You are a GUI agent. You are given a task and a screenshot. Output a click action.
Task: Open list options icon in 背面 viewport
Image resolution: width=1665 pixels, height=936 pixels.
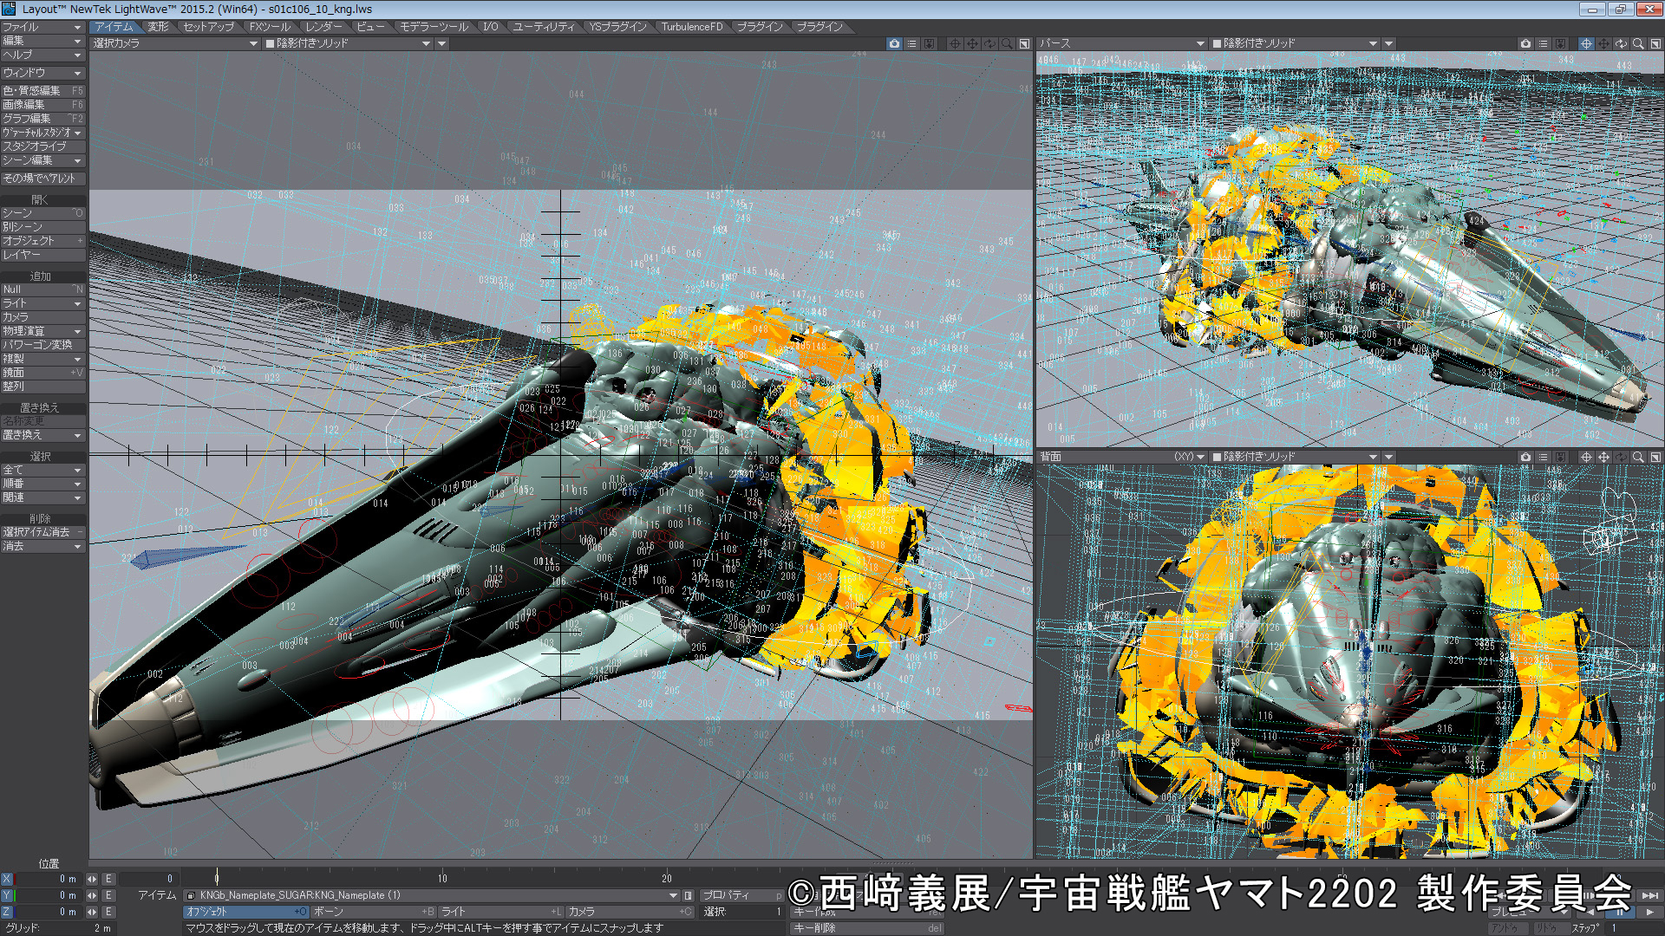tap(1543, 457)
